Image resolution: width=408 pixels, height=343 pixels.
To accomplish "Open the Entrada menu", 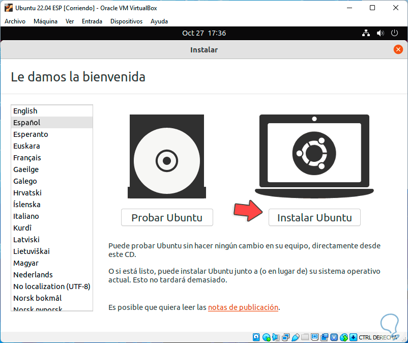I will pos(92,21).
